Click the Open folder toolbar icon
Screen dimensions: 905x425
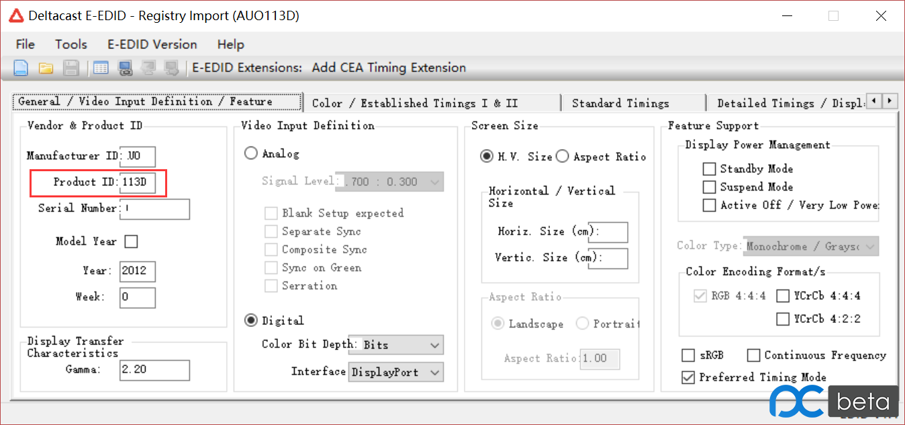pyautogui.click(x=46, y=68)
